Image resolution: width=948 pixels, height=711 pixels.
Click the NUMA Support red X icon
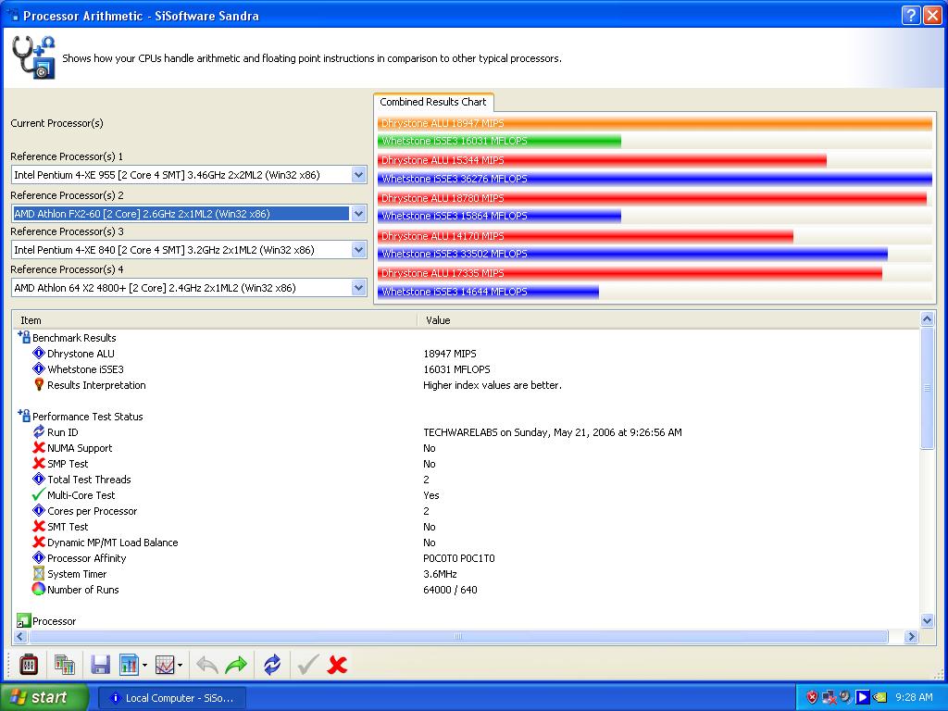click(39, 448)
